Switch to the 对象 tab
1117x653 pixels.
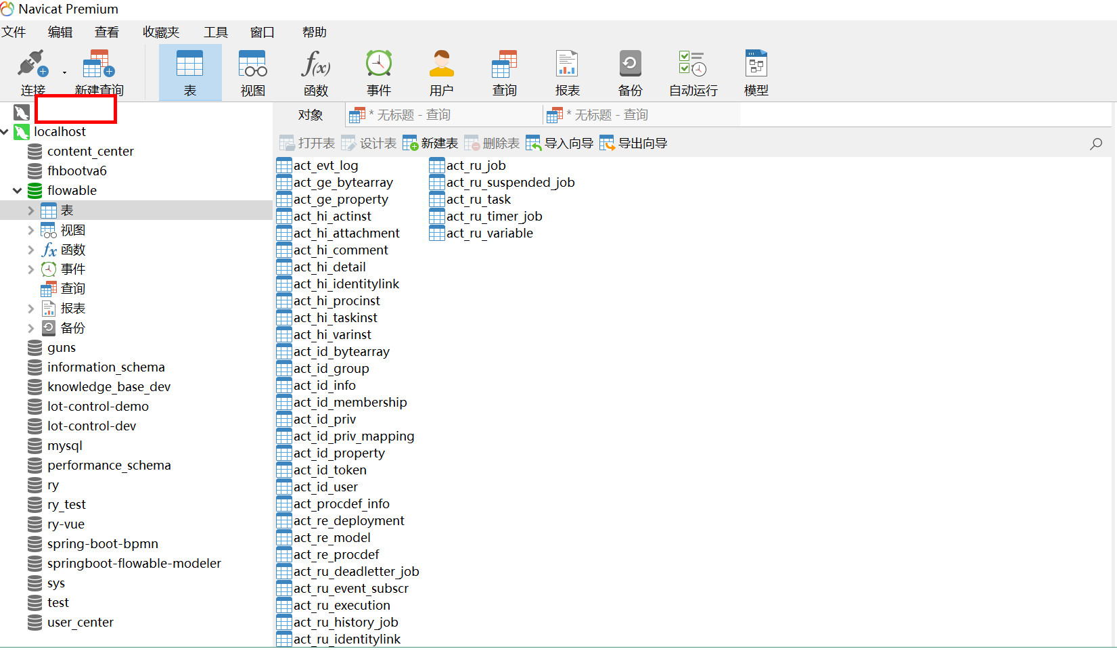pyautogui.click(x=311, y=115)
